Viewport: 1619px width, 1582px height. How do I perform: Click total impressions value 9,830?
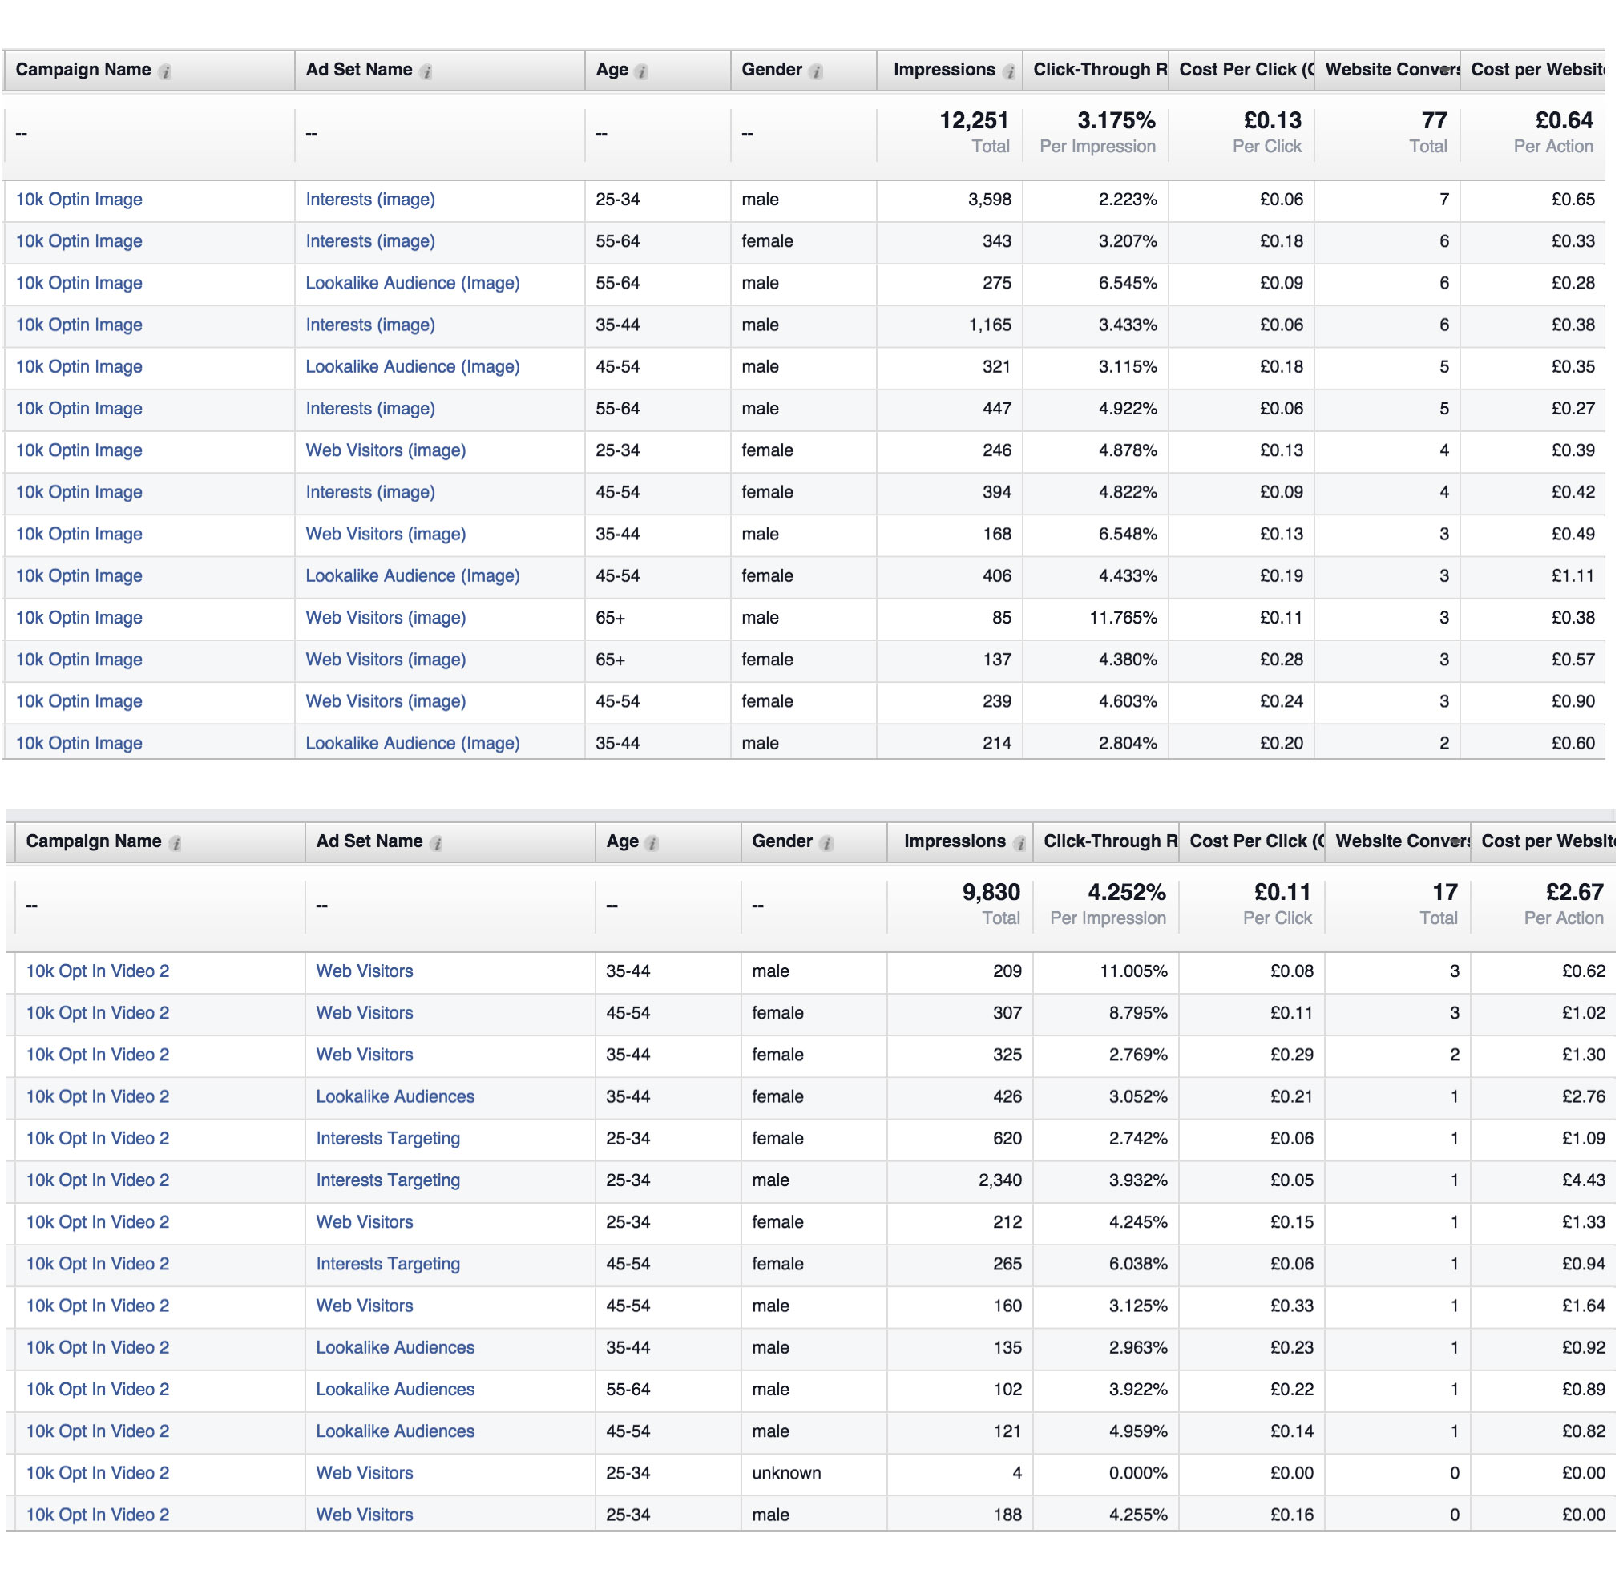[x=991, y=892]
